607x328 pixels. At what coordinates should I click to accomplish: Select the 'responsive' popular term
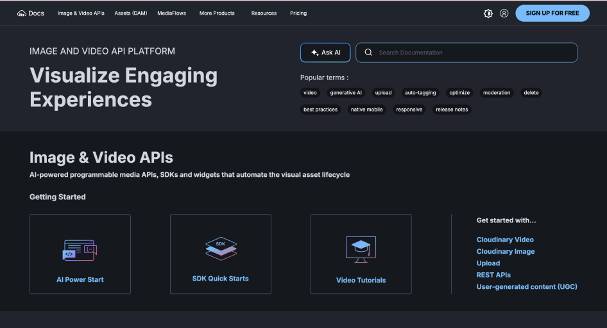[409, 110]
